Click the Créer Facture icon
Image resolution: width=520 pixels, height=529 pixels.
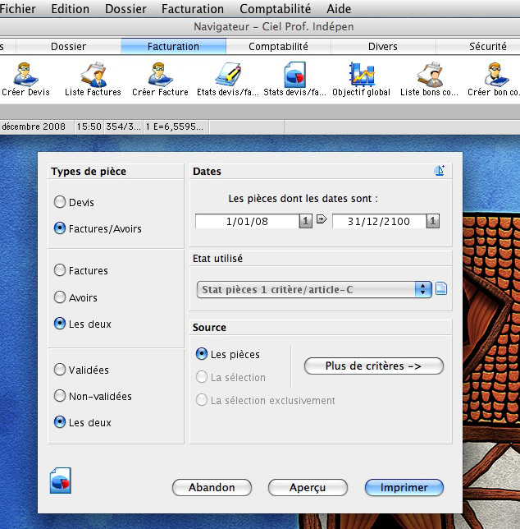coord(160,74)
